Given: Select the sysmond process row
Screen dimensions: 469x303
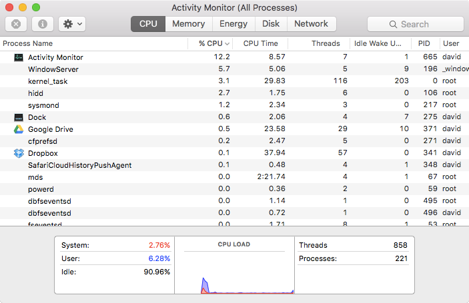Looking at the screenshot, I should tap(235, 105).
